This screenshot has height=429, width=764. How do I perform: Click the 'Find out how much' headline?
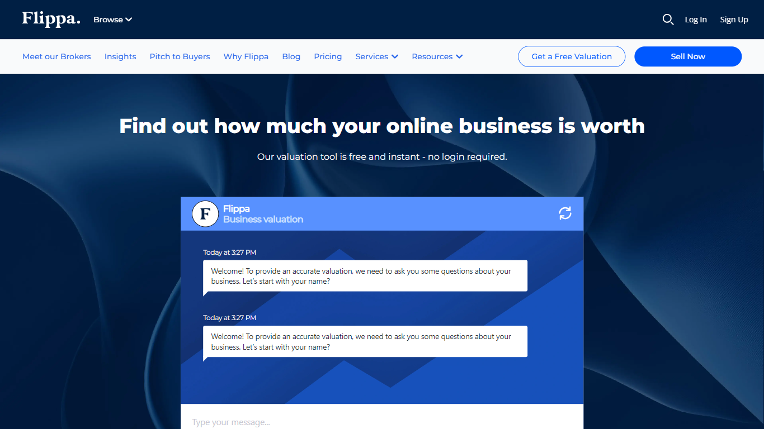tap(382, 126)
